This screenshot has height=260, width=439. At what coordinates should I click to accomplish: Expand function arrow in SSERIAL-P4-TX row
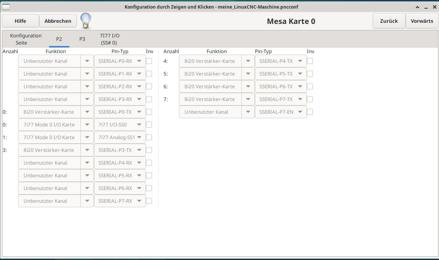pos(248,61)
